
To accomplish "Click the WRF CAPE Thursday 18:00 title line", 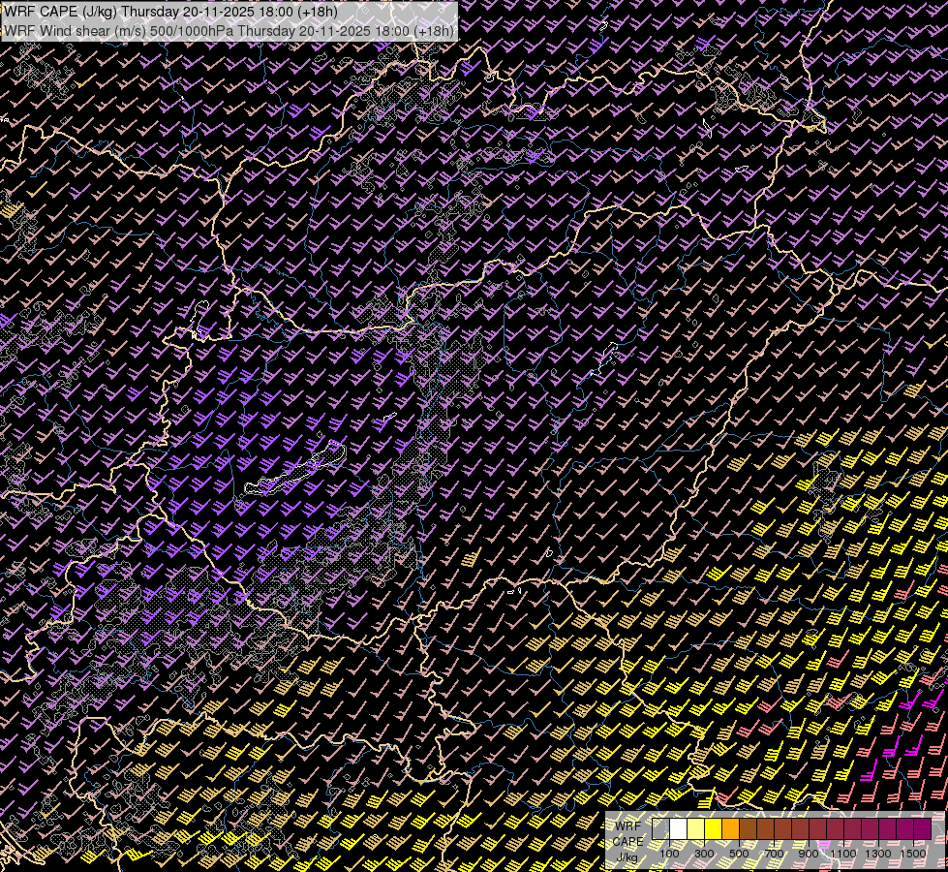I will pyautogui.click(x=171, y=12).
